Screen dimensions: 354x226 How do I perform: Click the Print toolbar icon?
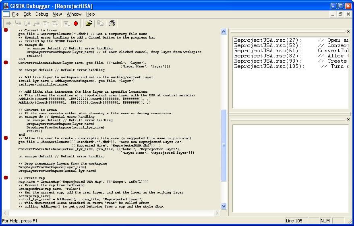coord(112,23)
